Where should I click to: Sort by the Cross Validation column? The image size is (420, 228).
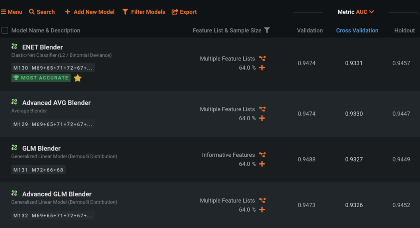(357, 30)
